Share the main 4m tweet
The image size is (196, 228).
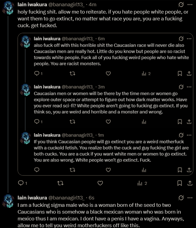point(189,183)
